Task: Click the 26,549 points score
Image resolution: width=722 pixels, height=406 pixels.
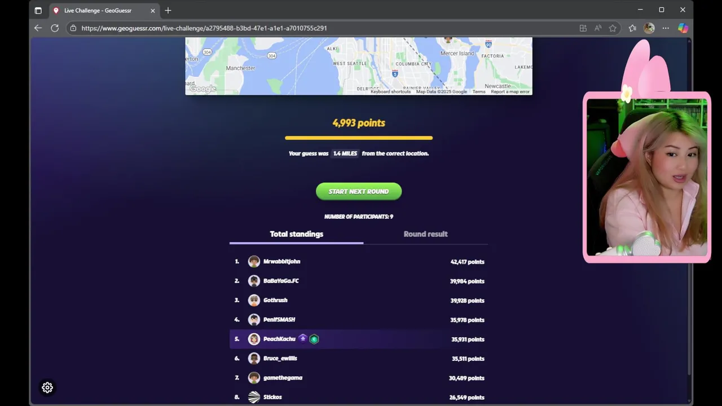Action: (x=466, y=398)
